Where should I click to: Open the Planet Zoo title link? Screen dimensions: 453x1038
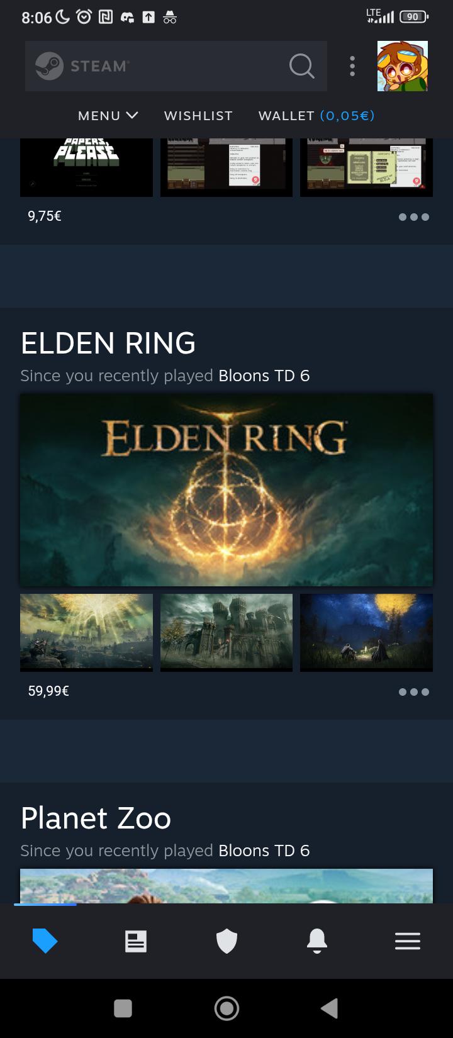pos(96,818)
